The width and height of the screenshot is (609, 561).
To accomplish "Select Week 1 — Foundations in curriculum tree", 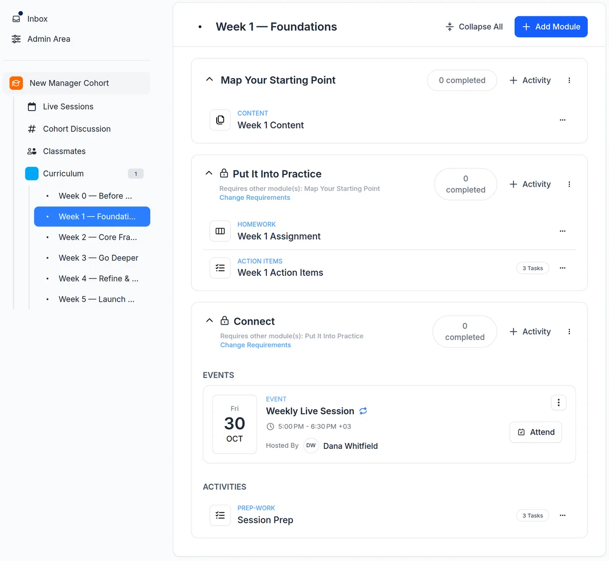I will point(92,217).
